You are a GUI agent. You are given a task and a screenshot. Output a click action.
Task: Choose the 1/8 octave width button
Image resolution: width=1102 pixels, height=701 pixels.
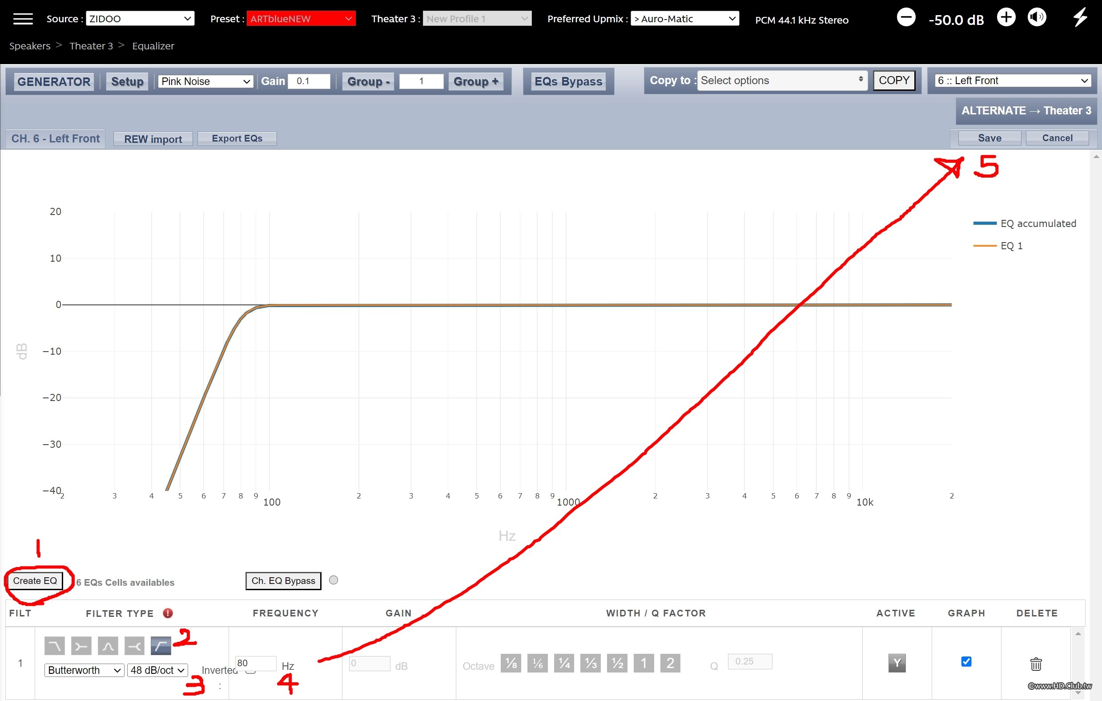(511, 663)
